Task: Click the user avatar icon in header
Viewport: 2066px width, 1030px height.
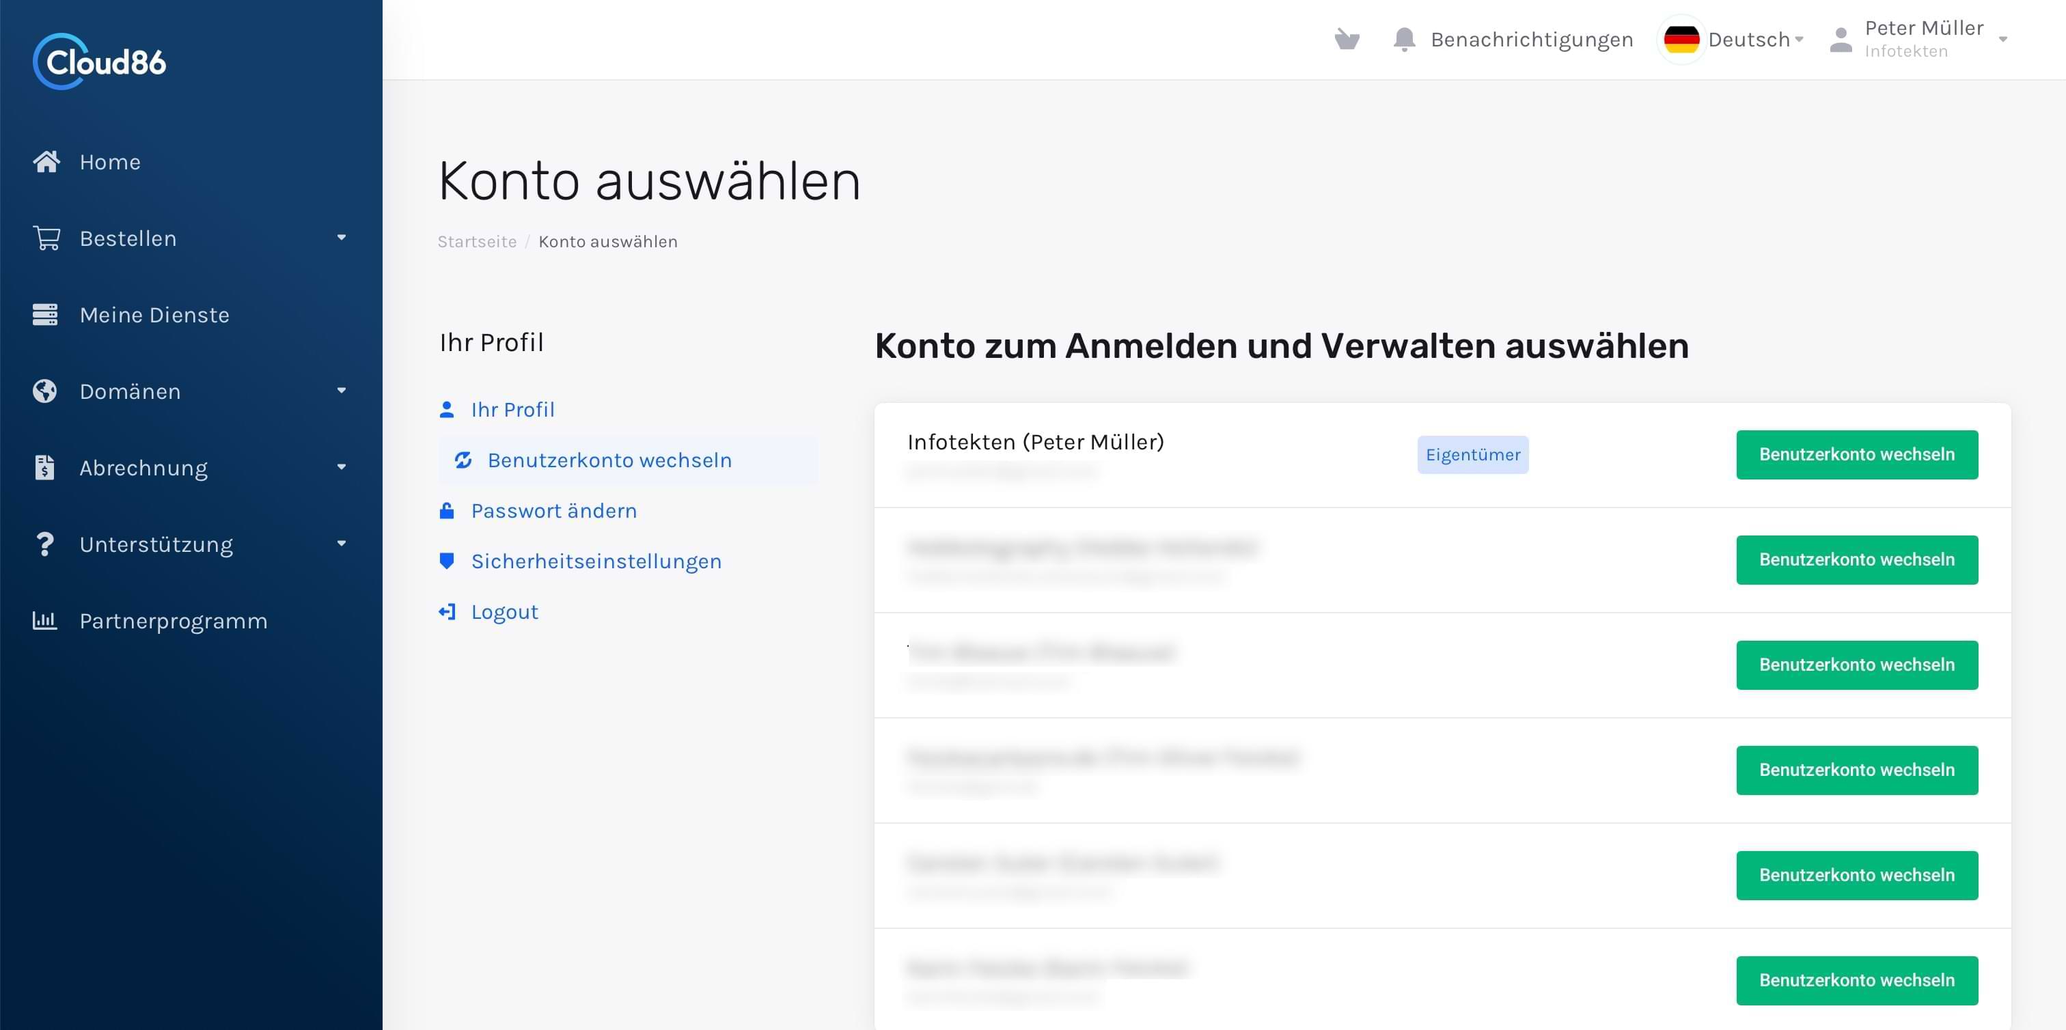Action: coord(1841,40)
